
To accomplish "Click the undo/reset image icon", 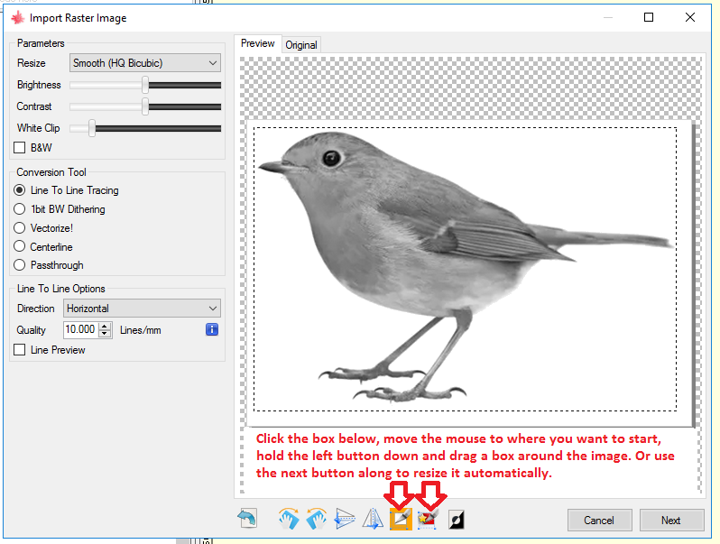I will pos(246,519).
